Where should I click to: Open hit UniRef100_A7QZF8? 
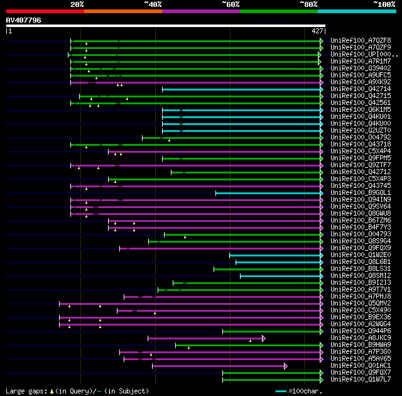click(361, 40)
